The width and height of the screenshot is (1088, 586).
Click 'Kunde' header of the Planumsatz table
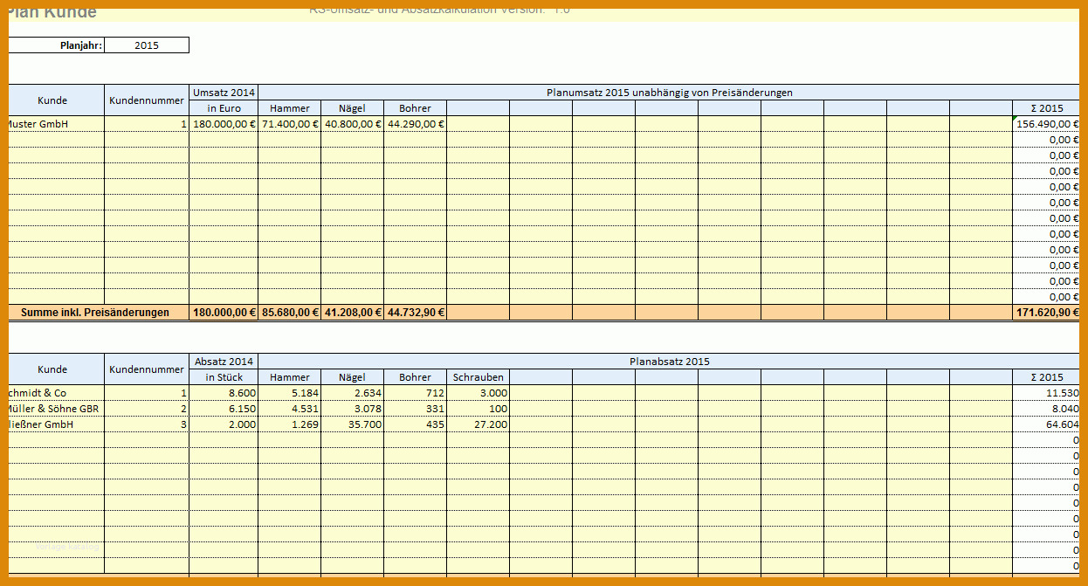point(57,100)
